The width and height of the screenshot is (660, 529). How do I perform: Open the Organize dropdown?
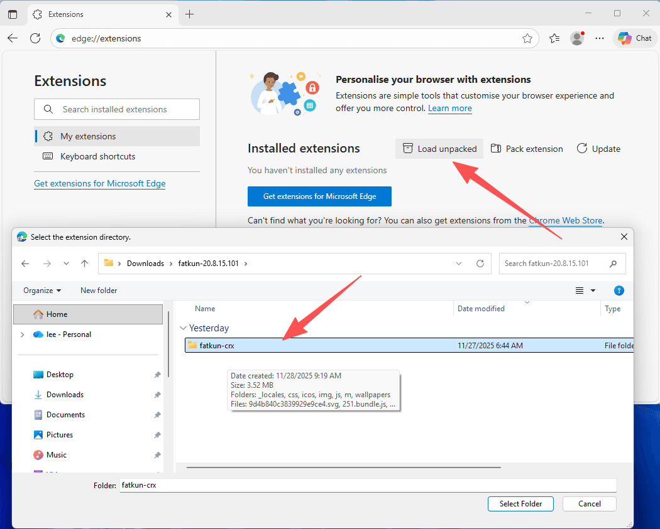[41, 290]
